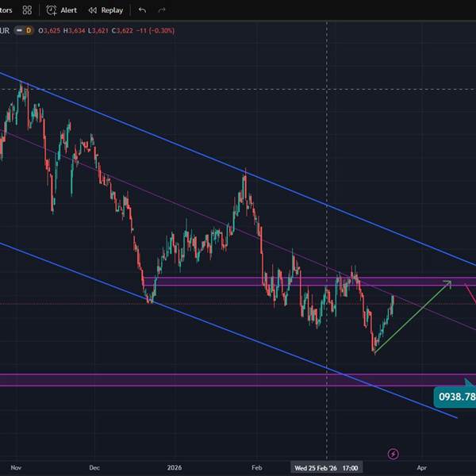Click the D interval badge in legend

click(x=29, y=31)
